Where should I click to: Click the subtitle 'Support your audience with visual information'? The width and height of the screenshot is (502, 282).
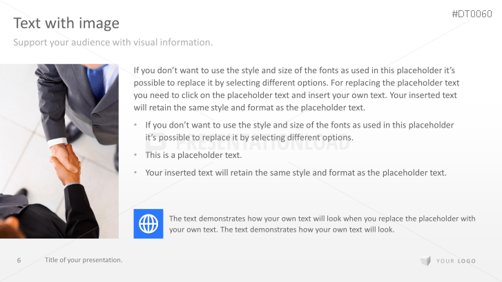[x=113, y=43]
